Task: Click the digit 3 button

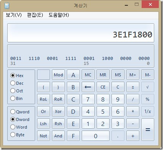Action: (x=118, y=124)
